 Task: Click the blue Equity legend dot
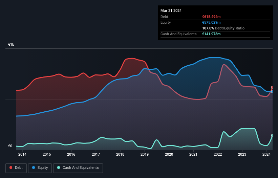(x=33, y=168)
